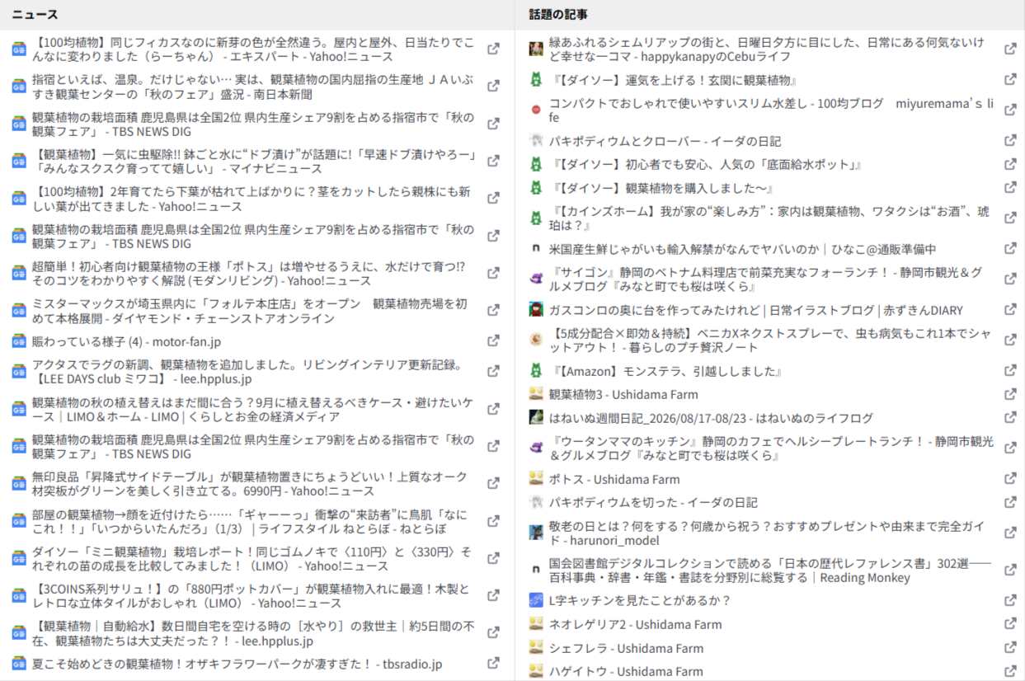Open external link icon for ドブ漬け マイナビニュース row
The width and height of the screenshot is (1025, 681).
493,161
